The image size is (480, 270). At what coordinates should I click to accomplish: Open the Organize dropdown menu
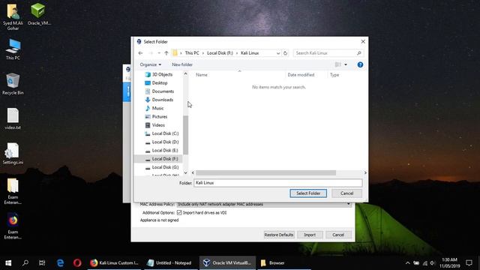pos(150,64)
